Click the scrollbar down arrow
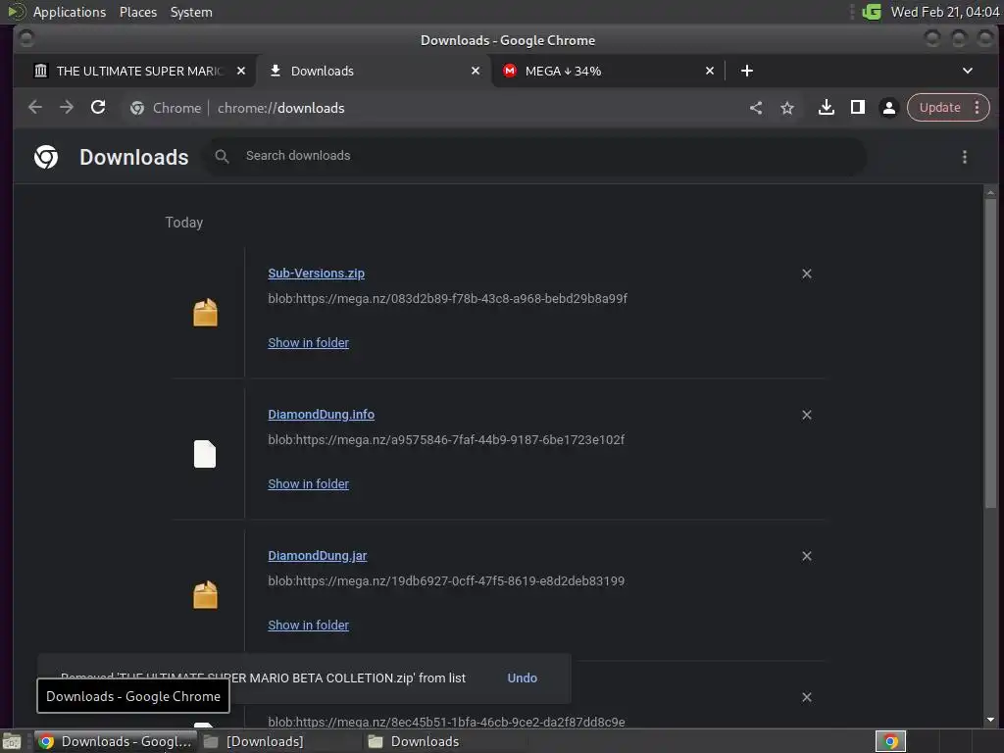This screenshot has height=753, width=1004. coord(990,720)
